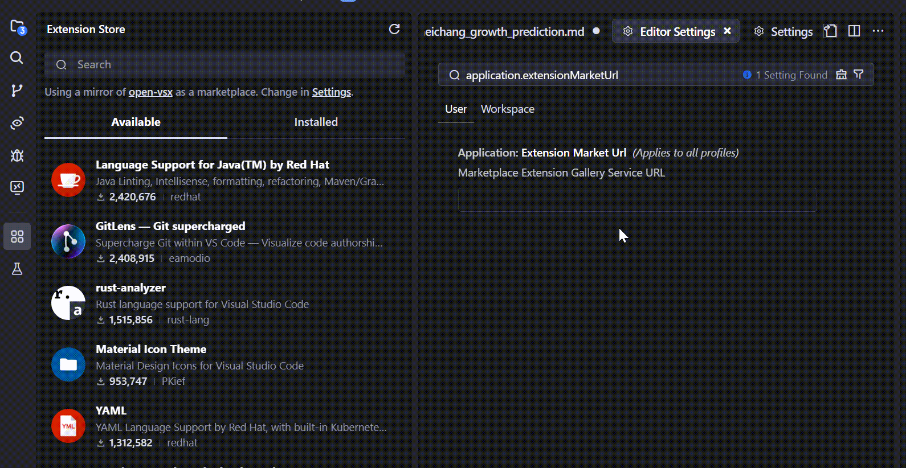Open the Source Control panel

tap(17, 90)
